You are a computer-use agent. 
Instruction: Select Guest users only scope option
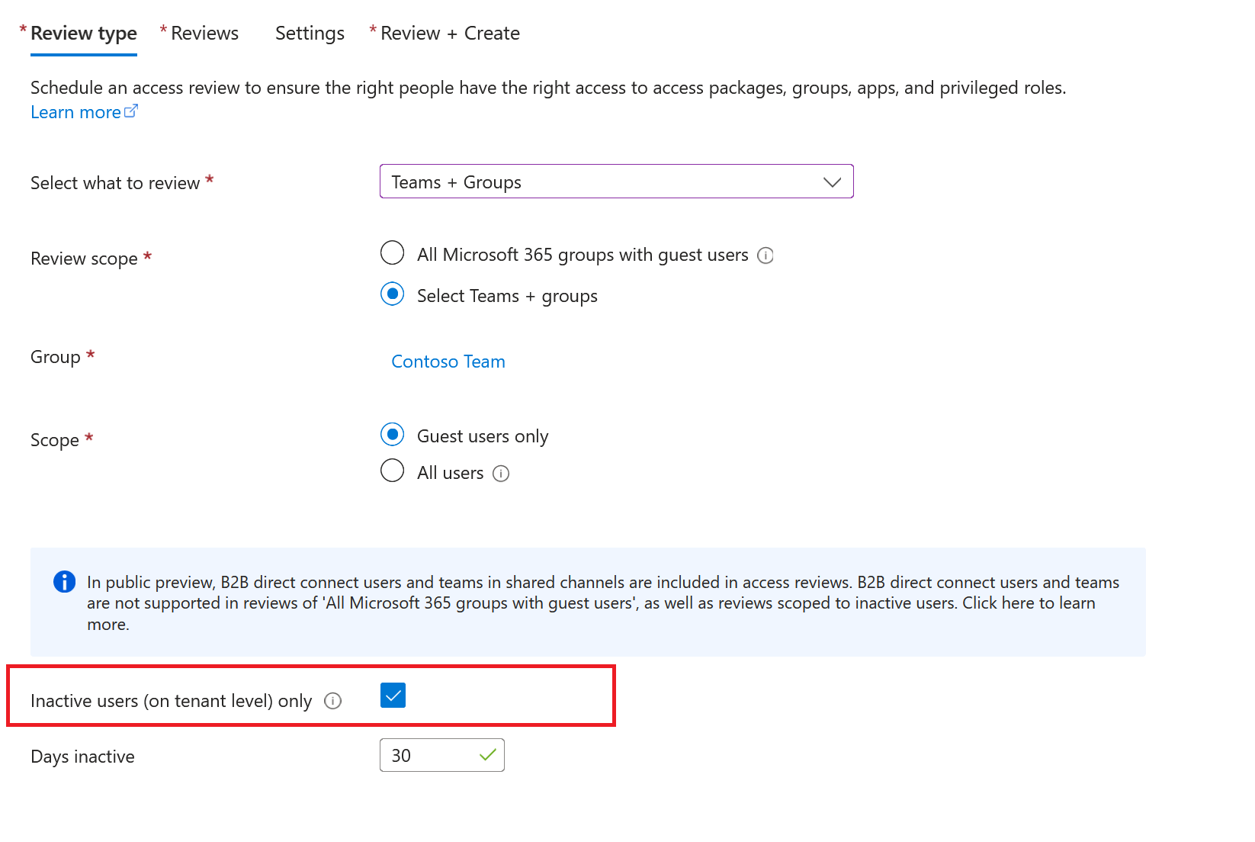[393, 435]
